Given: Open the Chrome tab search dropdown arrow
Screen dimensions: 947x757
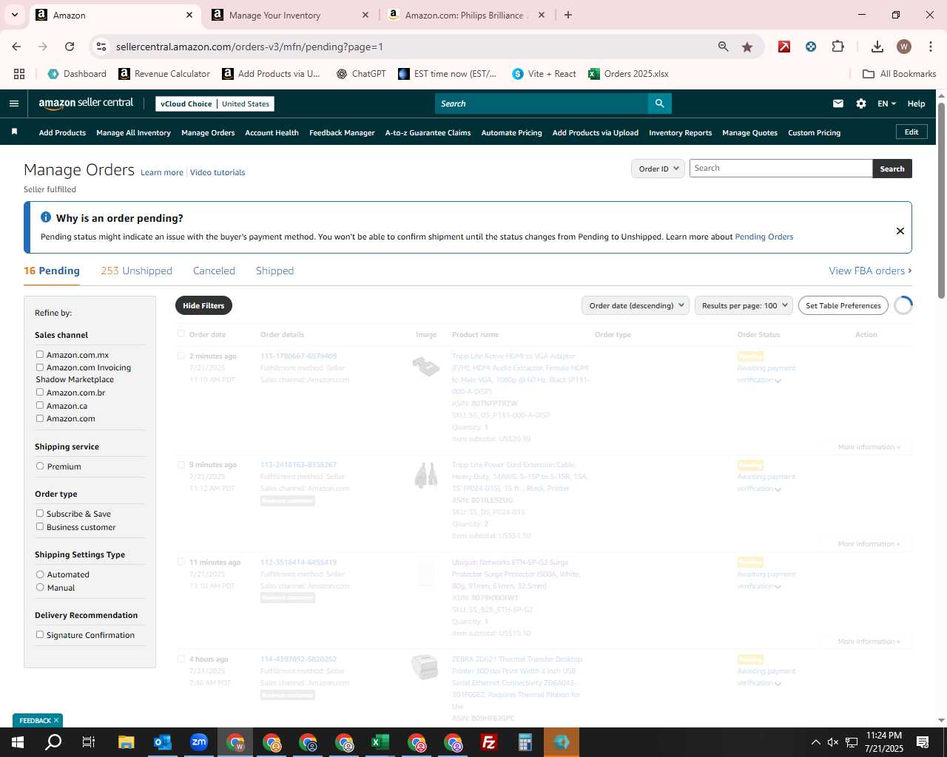Looking at the screenshot, I should click(14, 15).
